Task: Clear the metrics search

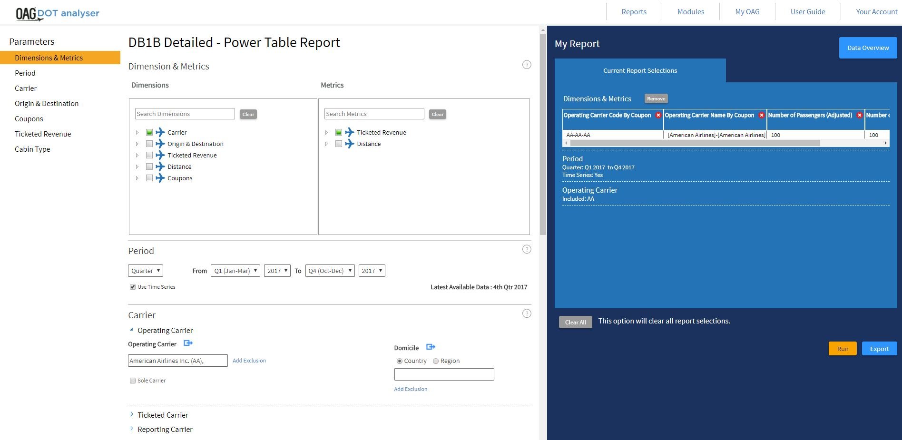Action: (438, 114)
